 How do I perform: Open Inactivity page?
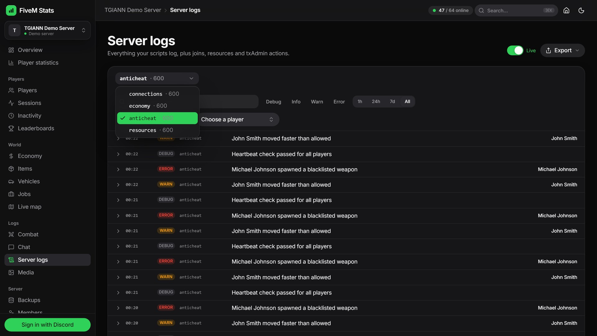48,116
